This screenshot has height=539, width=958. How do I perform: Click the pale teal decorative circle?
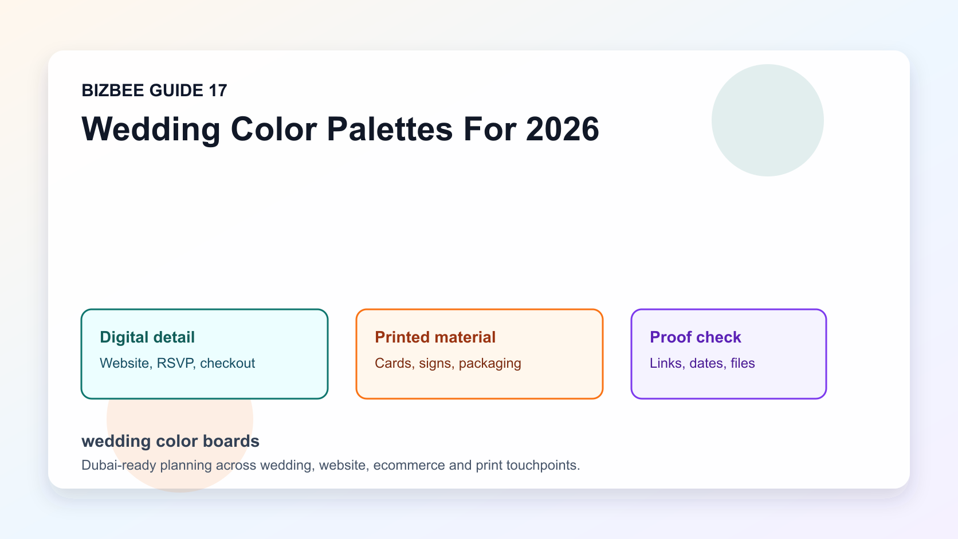click(x=768, y=120)
